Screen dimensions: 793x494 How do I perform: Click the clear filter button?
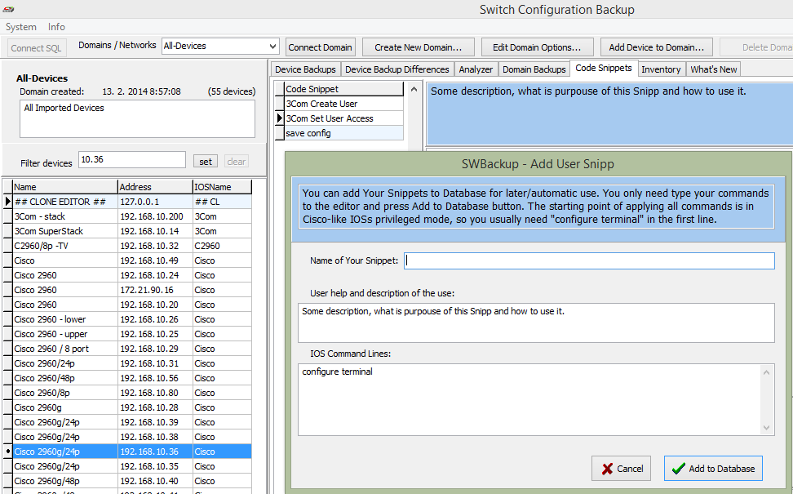point(236,162)
